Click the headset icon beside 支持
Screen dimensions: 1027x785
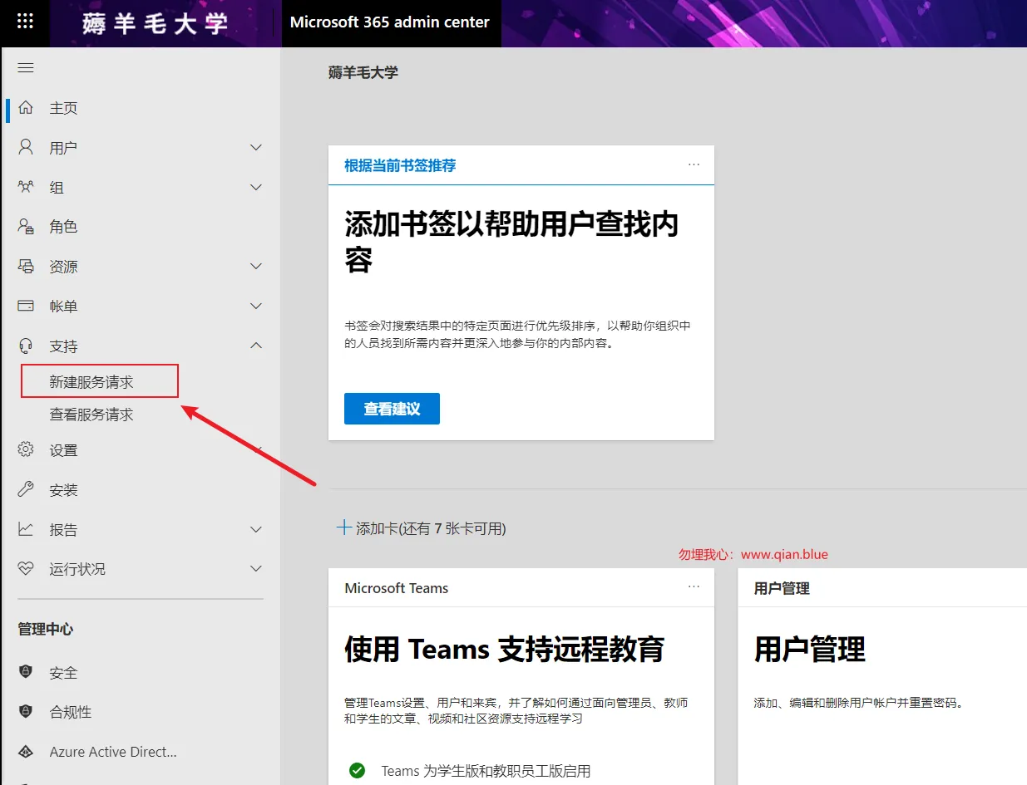(26, 346)
